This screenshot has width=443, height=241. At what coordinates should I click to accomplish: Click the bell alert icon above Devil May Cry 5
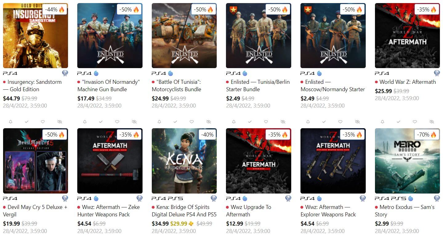[10, 122]
